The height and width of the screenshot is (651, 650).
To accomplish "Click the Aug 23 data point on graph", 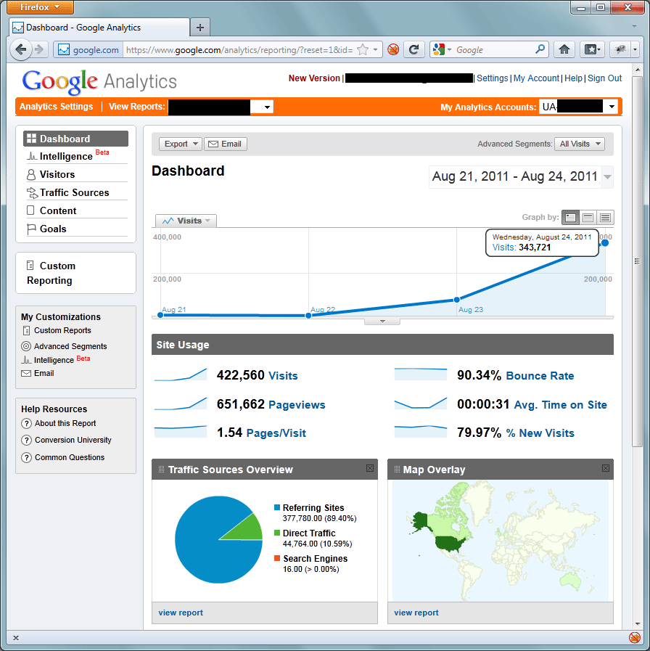I will 456,299.
